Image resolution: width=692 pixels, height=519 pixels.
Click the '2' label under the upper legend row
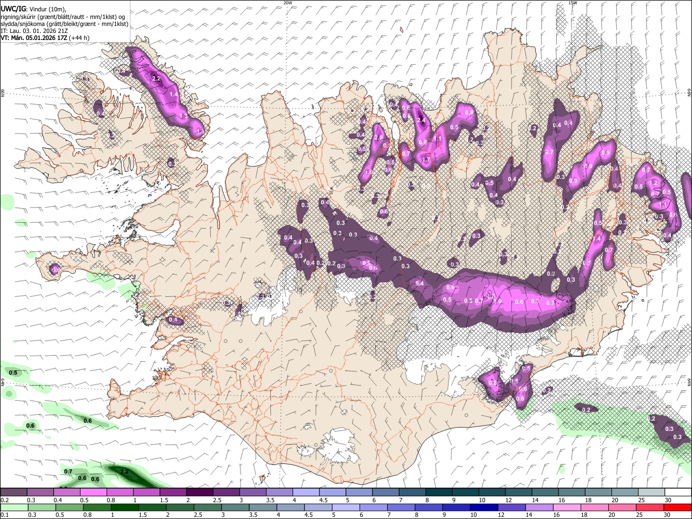[188, 500]
